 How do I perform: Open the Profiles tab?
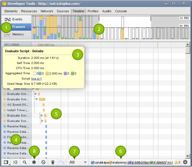pyautogui.click(x=93, y=11)
